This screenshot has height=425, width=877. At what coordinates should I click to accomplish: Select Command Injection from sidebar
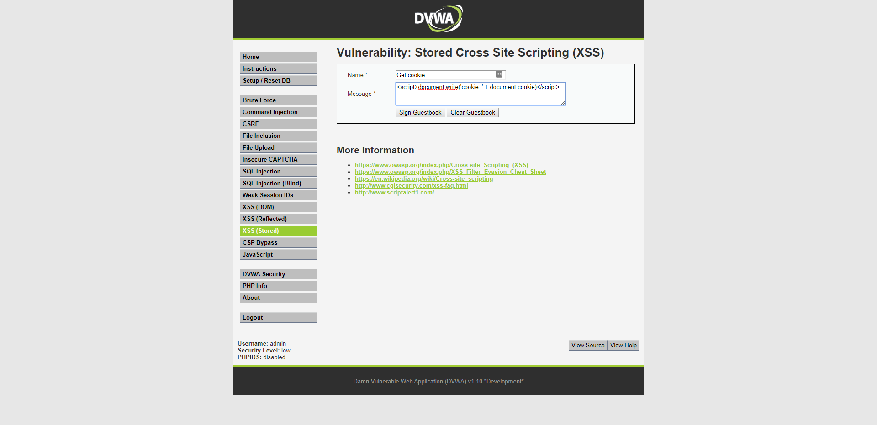pos(278,112)
